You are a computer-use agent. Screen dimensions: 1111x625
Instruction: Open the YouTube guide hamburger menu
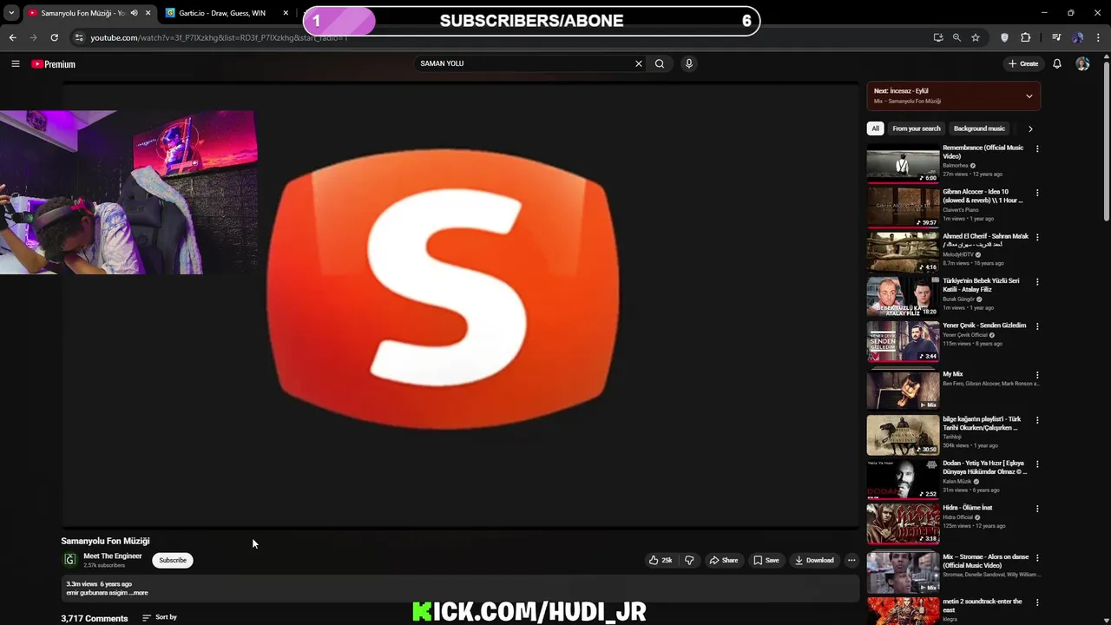(15, 63)
